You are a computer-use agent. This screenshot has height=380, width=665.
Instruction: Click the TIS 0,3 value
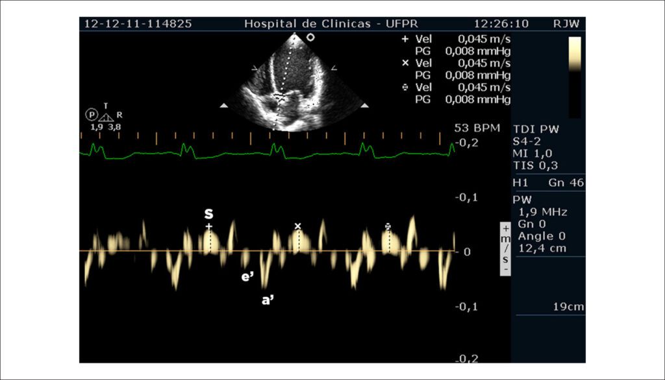536,165
